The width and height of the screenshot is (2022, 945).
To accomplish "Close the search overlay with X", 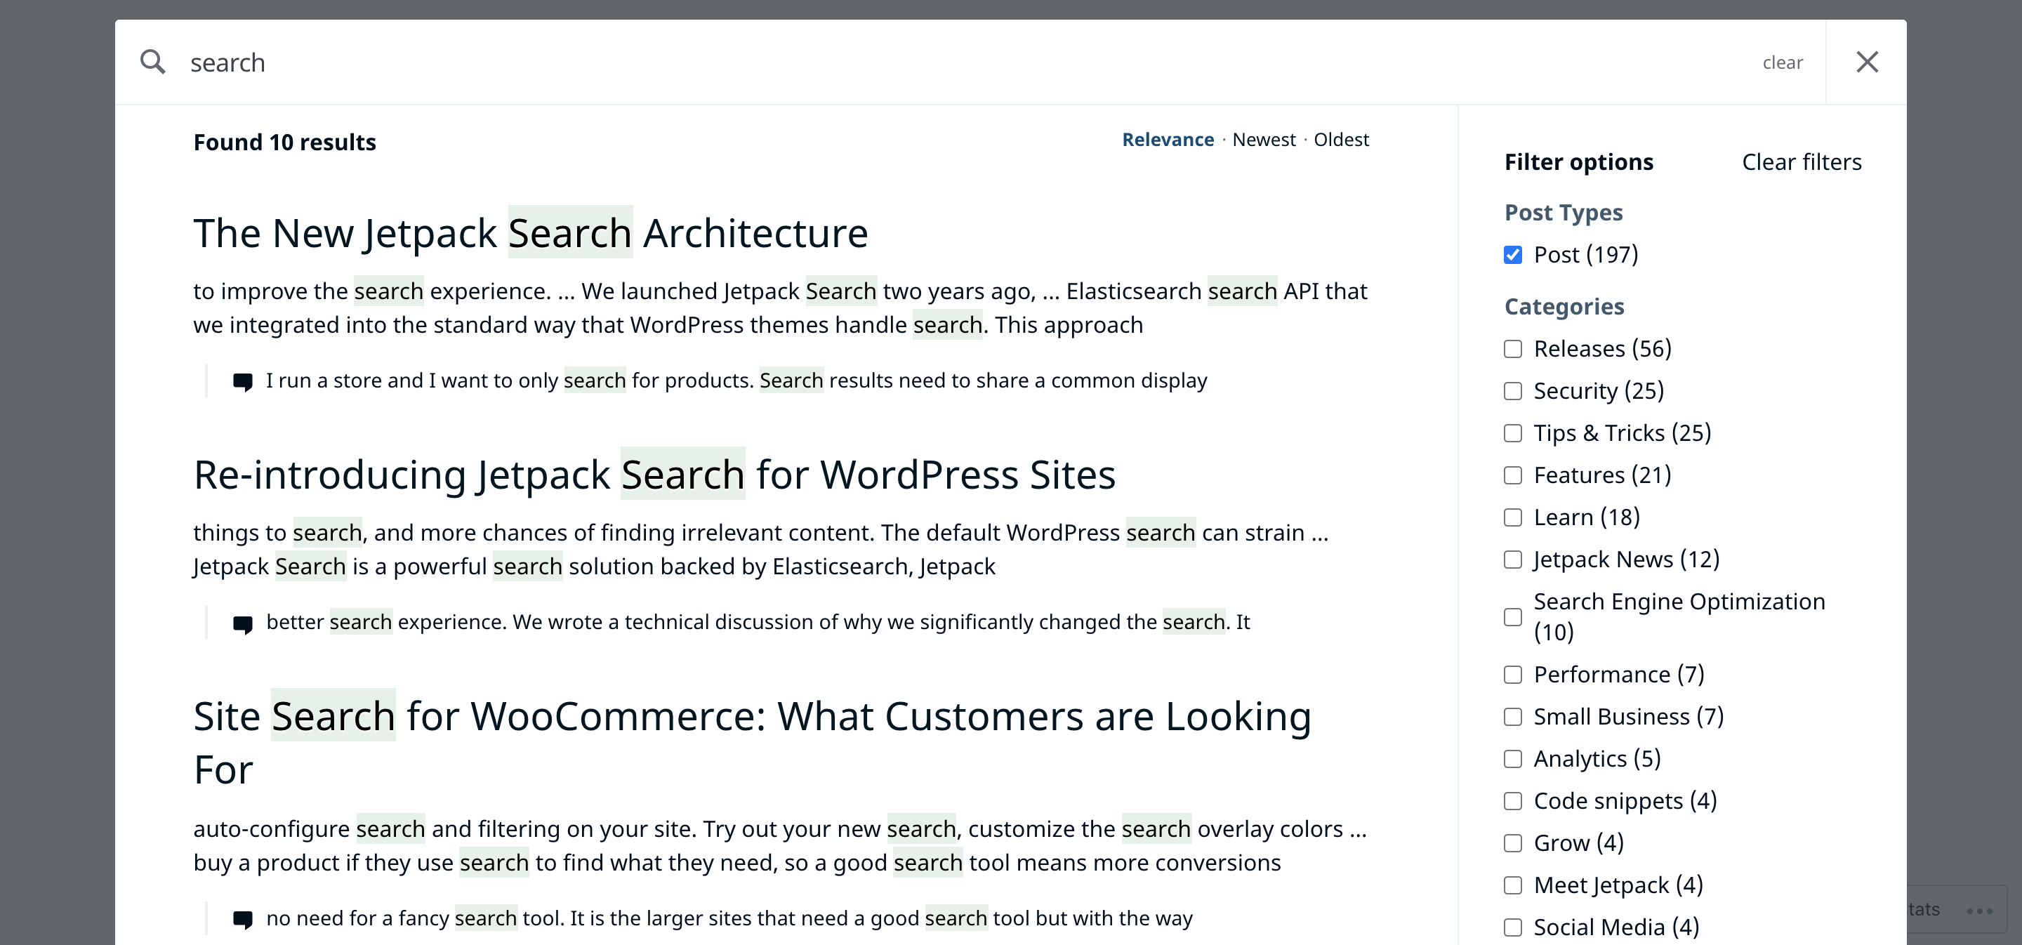I will tap(1867, 62).
